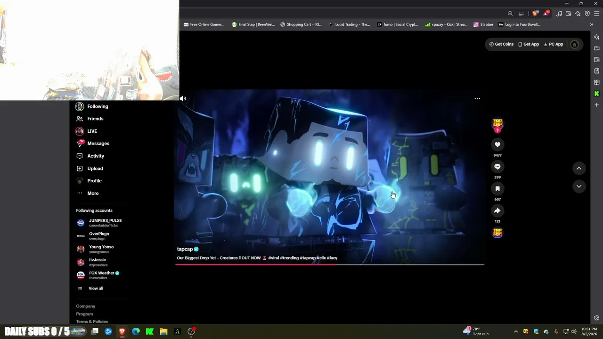Open the Blabber bookmark
Viewport: 603px width, 339px height.
(x=483, y=24)
